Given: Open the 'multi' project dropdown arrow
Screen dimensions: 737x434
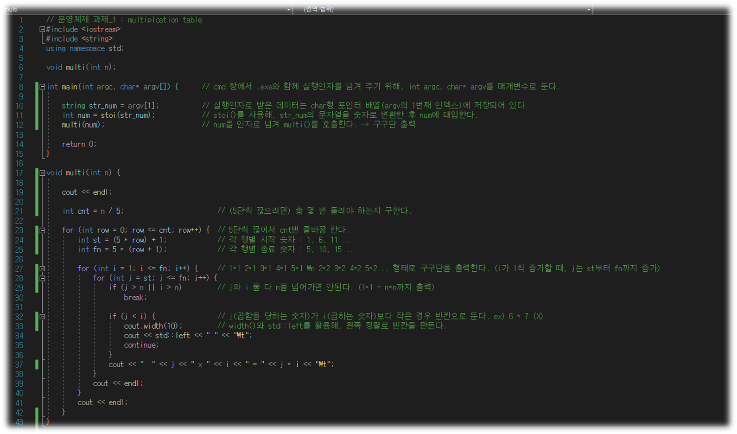Looking at the screenshot, I should [x=288, y=9].
